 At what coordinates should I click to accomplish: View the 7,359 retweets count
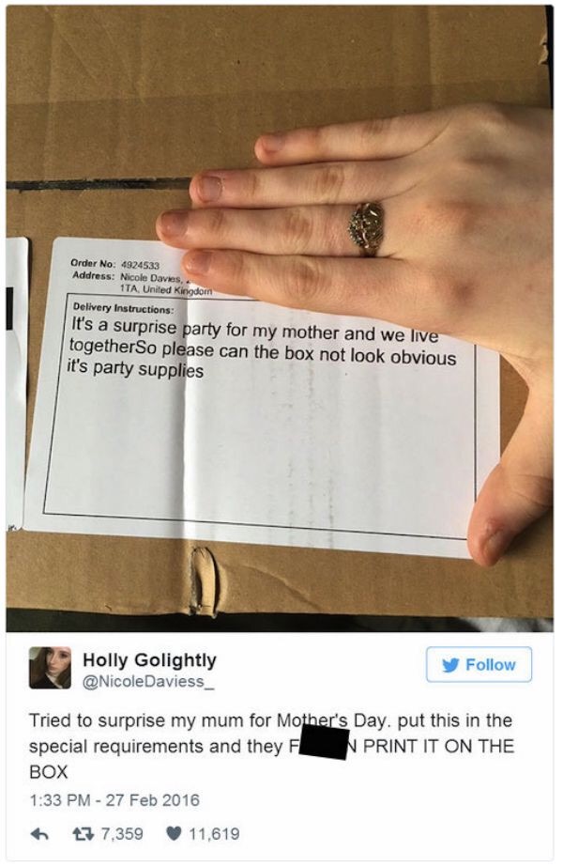point(122,834)
